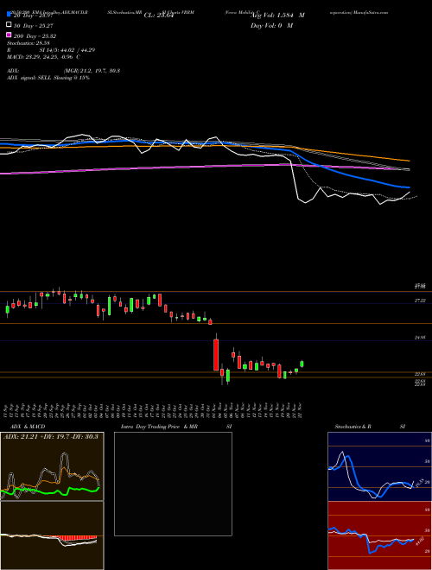Click the blue 20 Day EMA legend swatch
Image resolution: width=432 pixels, height=570 pixels.
click(x=10, y=15)
